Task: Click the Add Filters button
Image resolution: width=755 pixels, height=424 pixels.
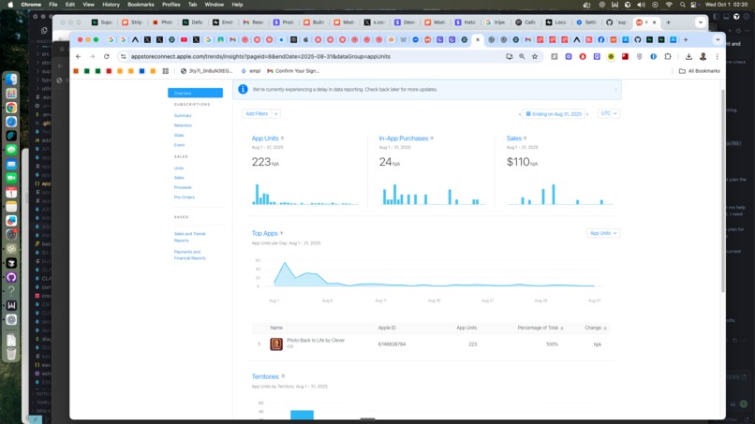Action: (x=257, y=114)
